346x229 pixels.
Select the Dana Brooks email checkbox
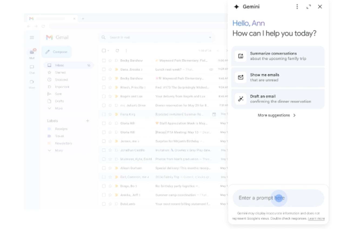(104, 69)
